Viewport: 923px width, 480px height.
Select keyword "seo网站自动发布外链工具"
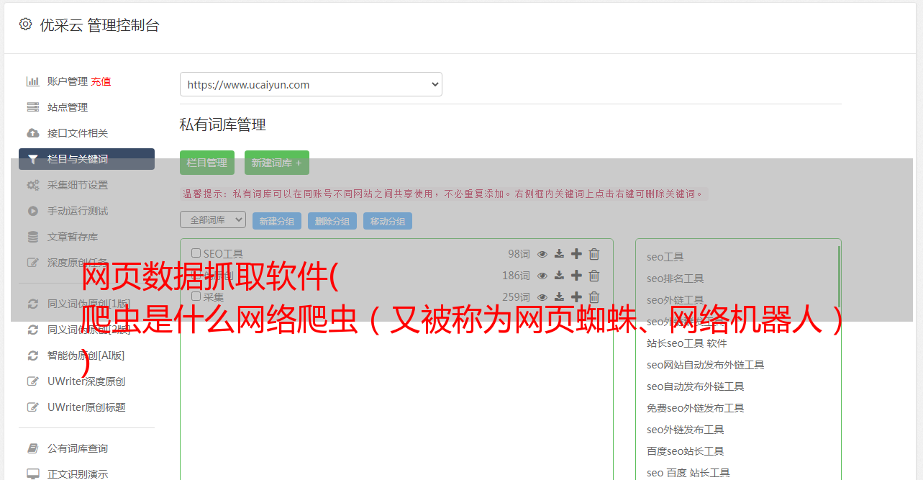tap(706, 365)
